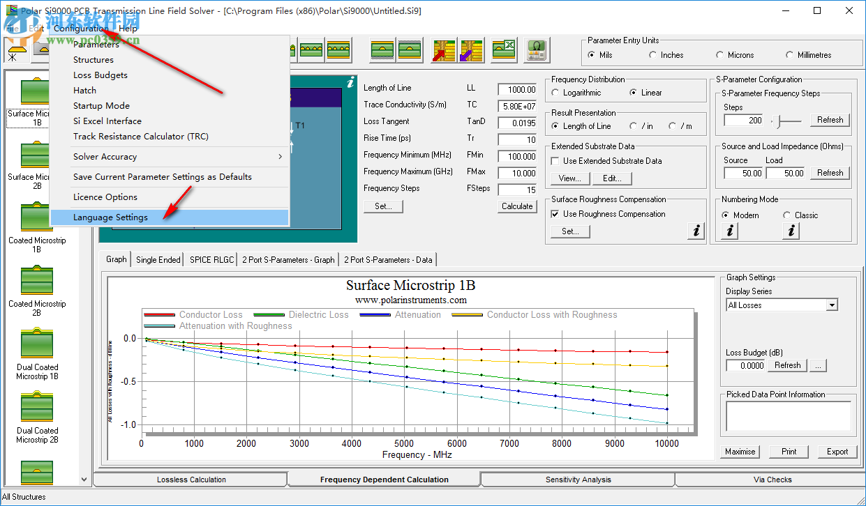The width and height of the screenshot is (866, 506).
Task: Click the red arrow import-structure toolbar icon
Action: (x=444, y=49)
